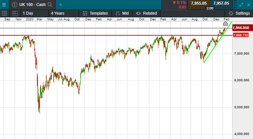This screenshot has height=139, width=253.
Task: Open the Related instruments menu
Action: [x=146, y=13]
